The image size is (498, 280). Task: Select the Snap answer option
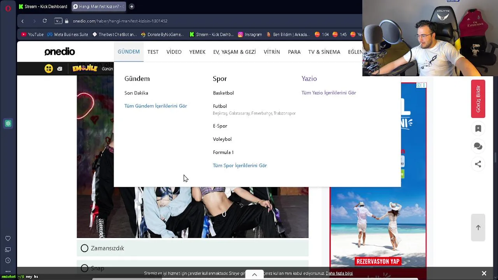coord(193,268)
